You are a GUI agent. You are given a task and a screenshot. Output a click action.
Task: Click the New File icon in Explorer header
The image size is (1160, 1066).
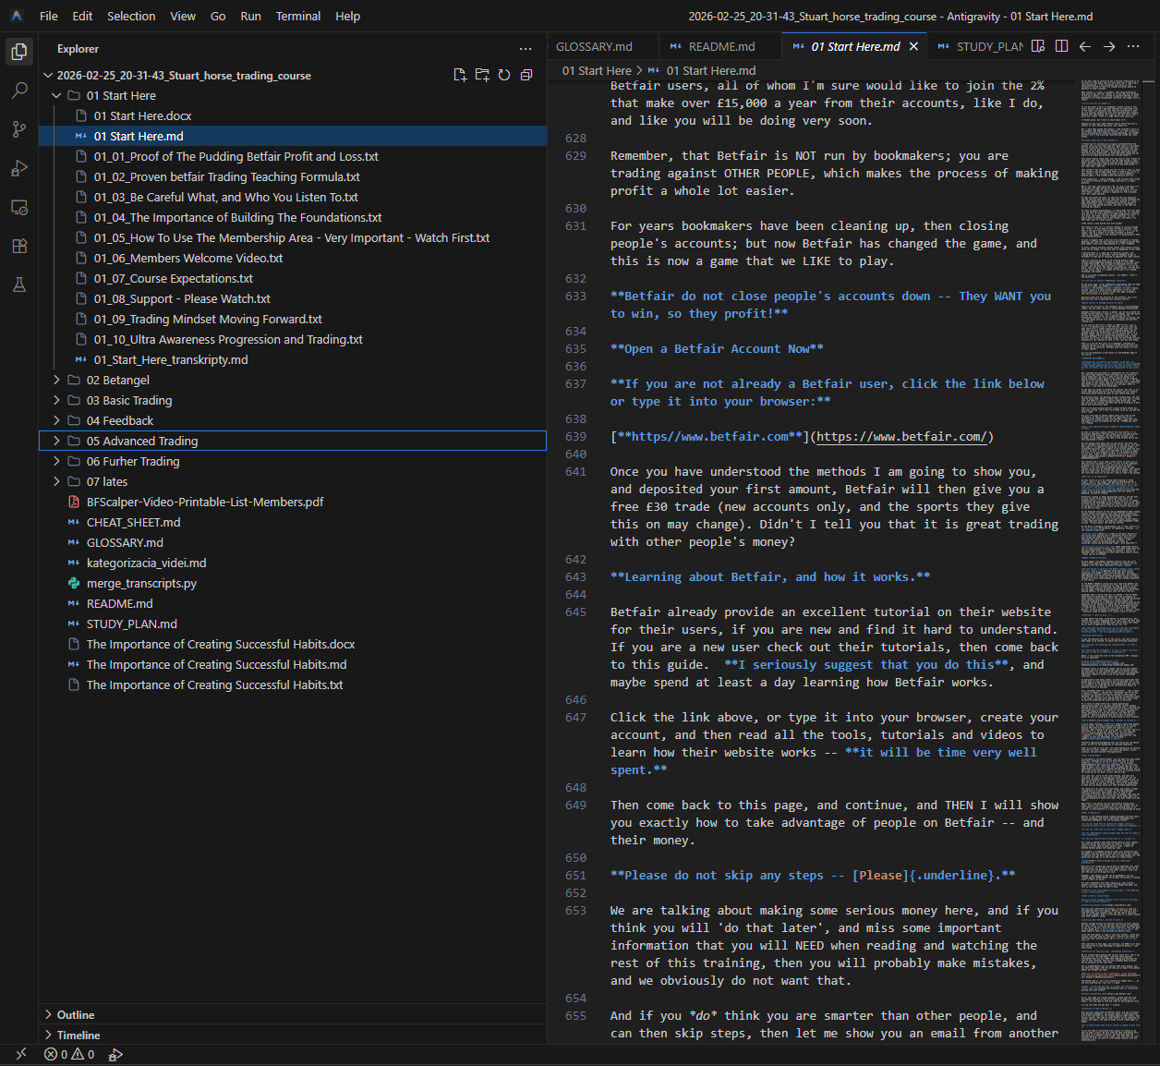click(460, 75)
